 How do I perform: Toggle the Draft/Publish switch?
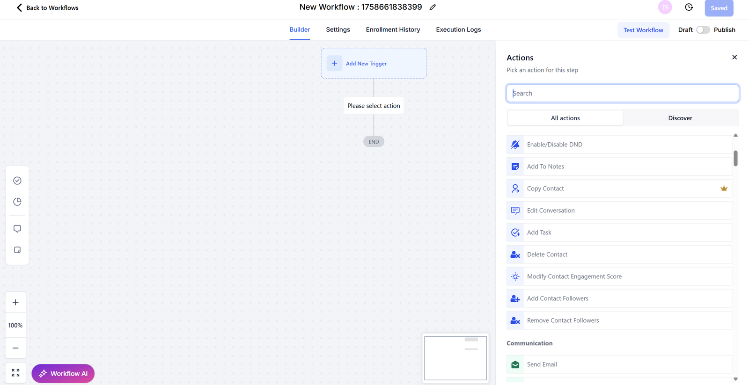click(703, 30)
